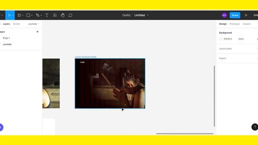
Task: Select the Move tool
Action: click(x=9, y=15)
